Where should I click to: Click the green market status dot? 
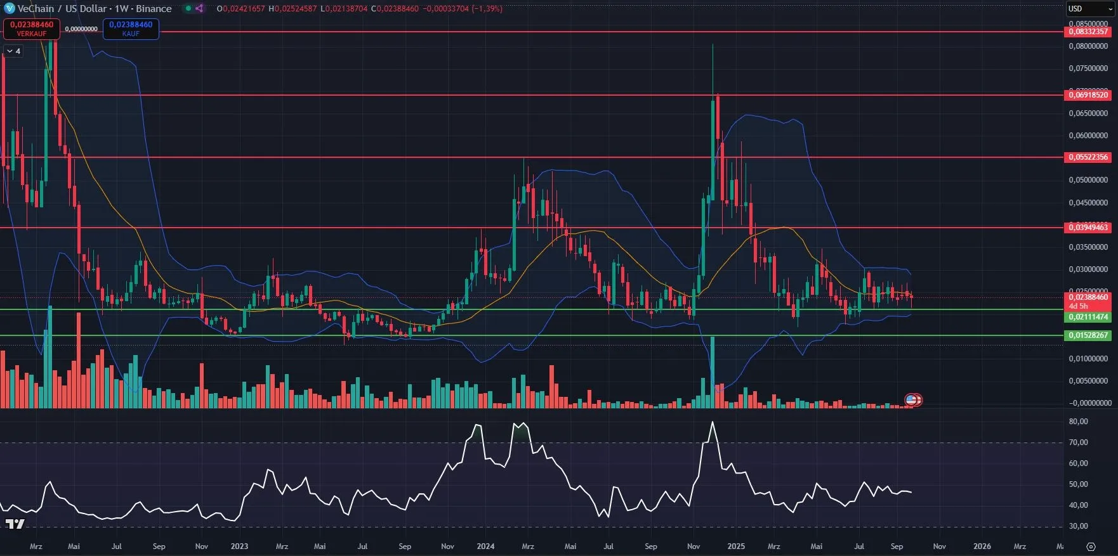[x=188, y=8]
